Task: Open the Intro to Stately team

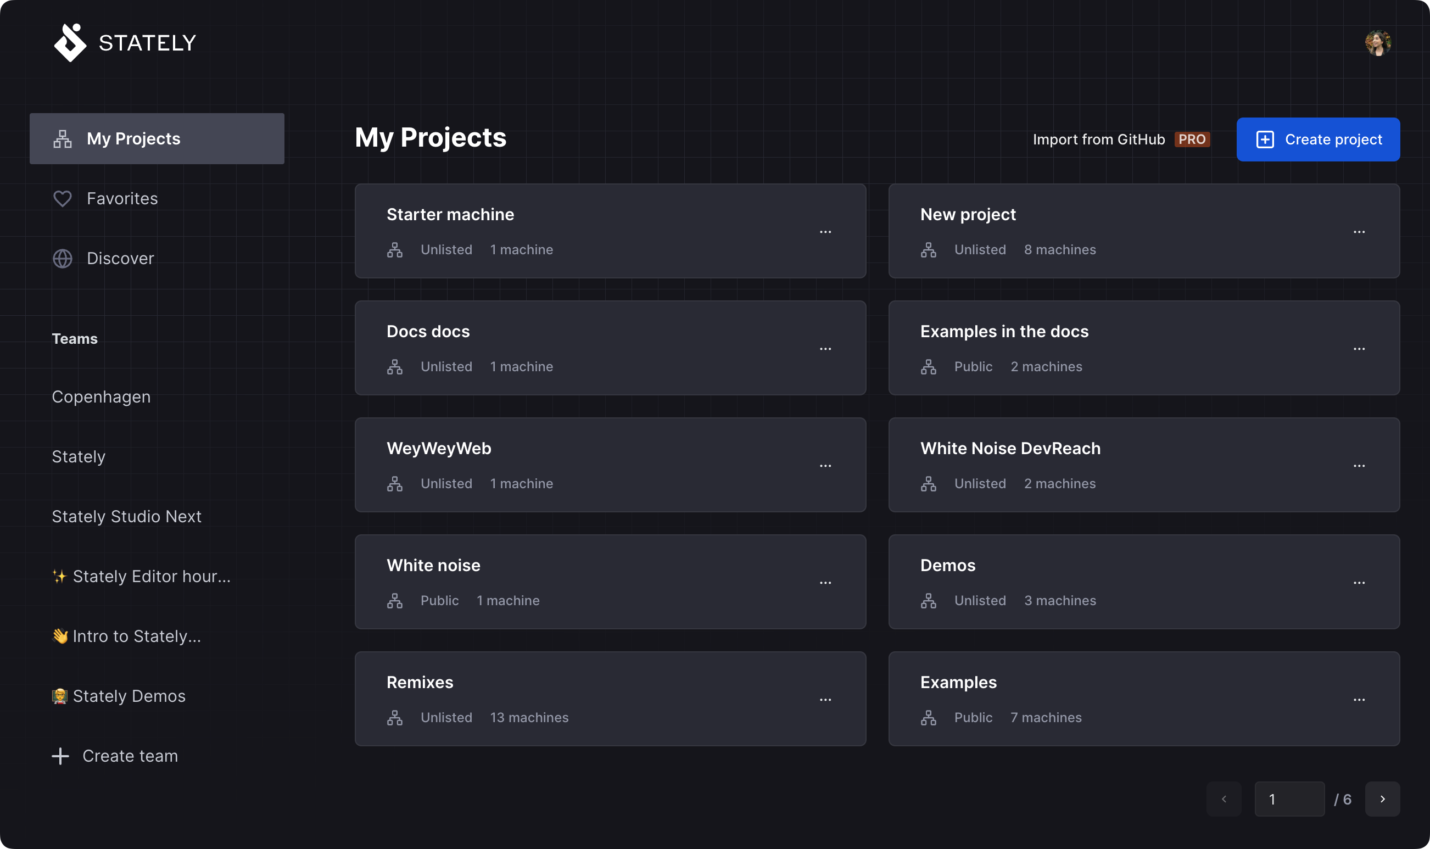Action: (126, 635)
